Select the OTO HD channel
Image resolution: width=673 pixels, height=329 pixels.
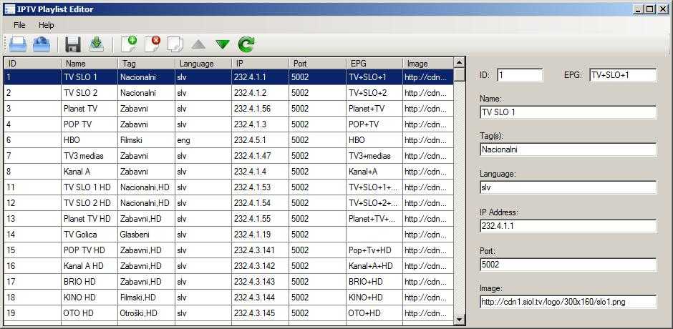click(78, 313)
